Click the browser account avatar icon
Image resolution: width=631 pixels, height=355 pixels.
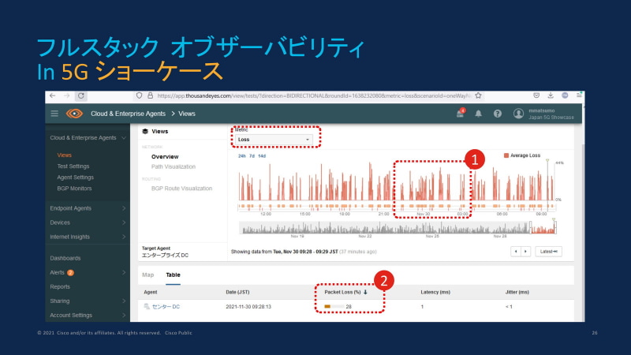565,95
